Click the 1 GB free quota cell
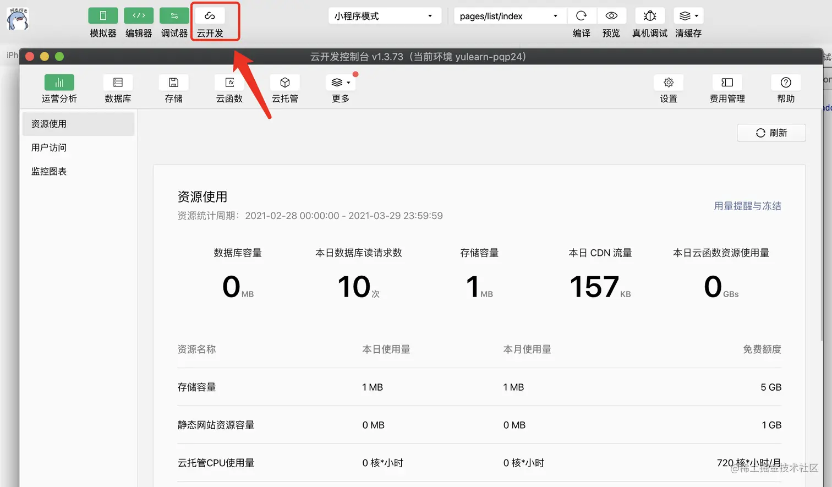Screen dimensions: 832x487 (x=771, y=425)
